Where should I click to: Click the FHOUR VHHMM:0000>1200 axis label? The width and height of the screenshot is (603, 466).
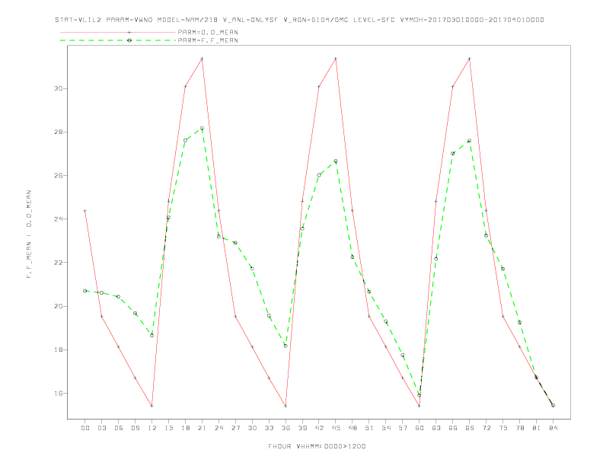317,446
